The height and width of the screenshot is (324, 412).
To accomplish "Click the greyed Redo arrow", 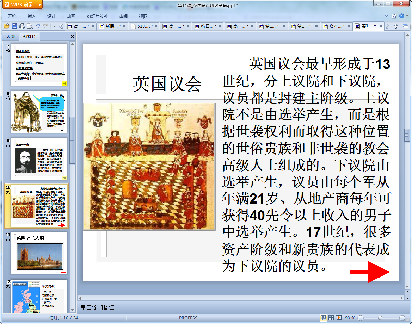I will click(45, 26).
